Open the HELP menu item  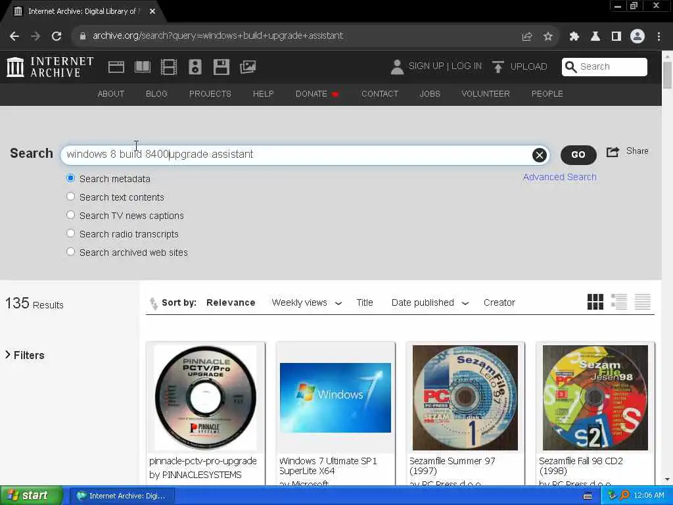[x=263, y=94]
